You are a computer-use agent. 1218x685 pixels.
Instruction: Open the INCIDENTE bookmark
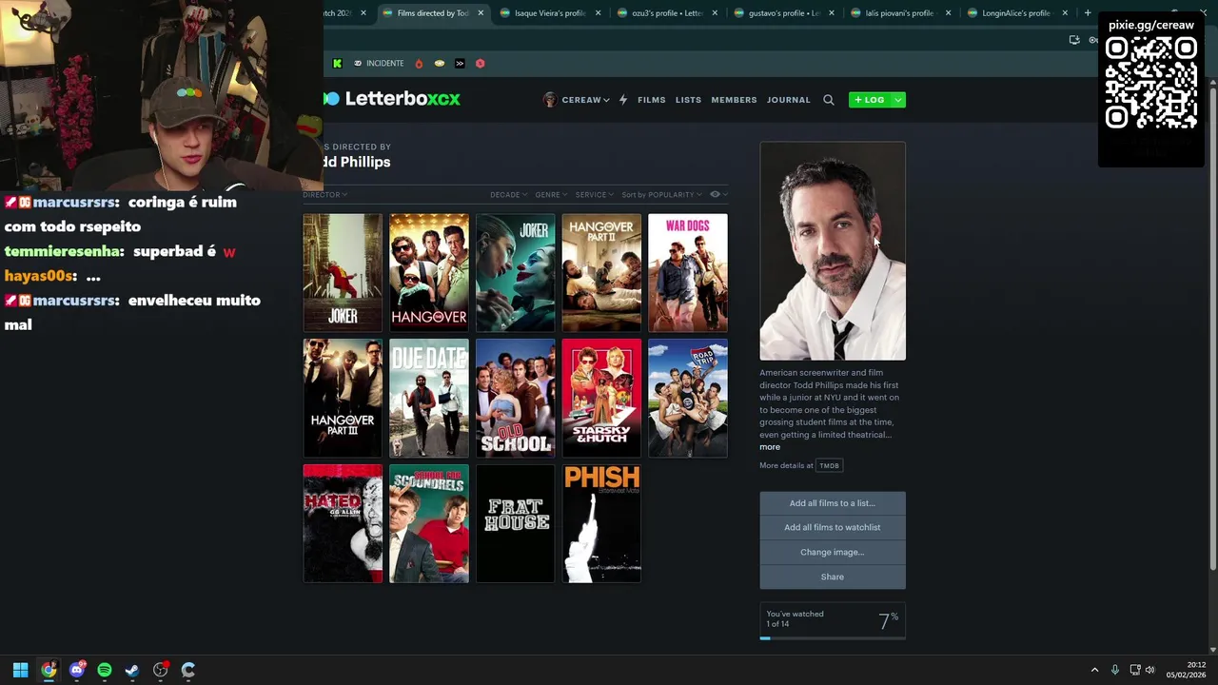coord(379,64)
